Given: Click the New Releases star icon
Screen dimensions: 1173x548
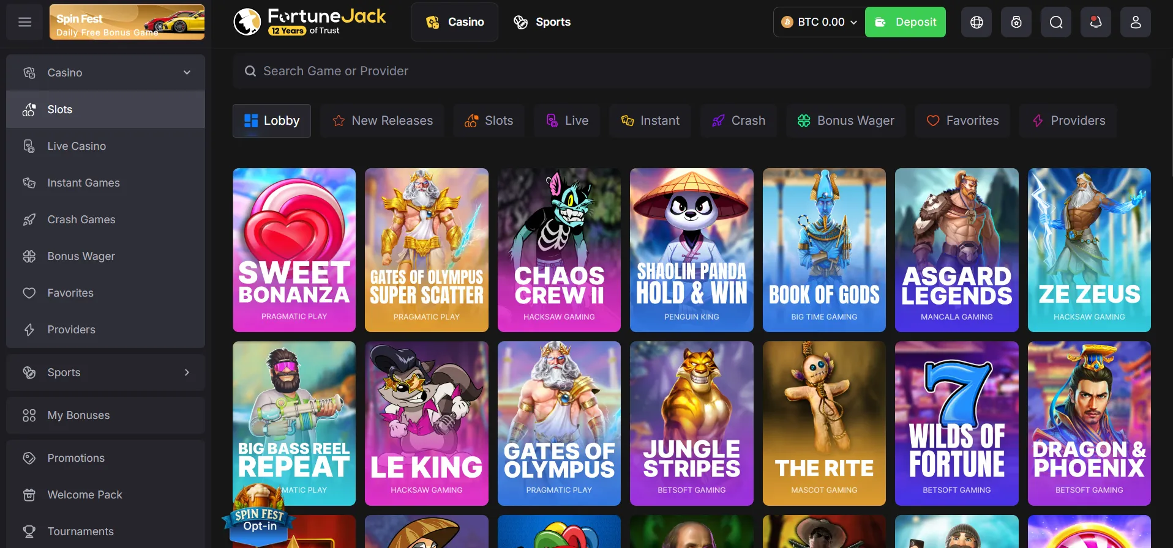Looking at the screenshot, I should 339,120.
